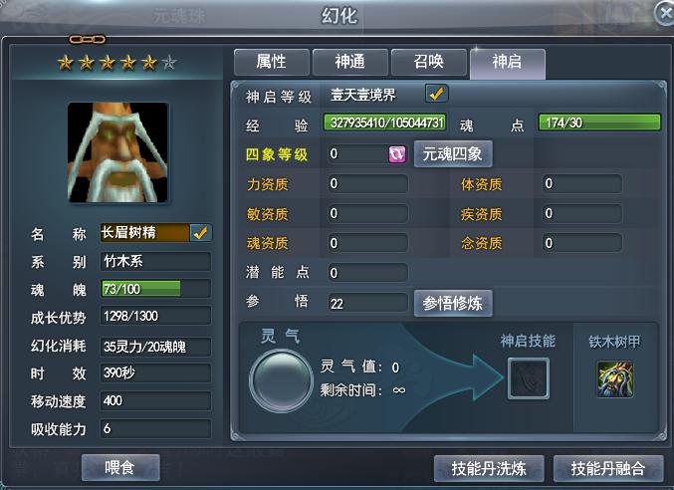
Task: Select the 召唤 tab
Action: [x=428, y=62]
